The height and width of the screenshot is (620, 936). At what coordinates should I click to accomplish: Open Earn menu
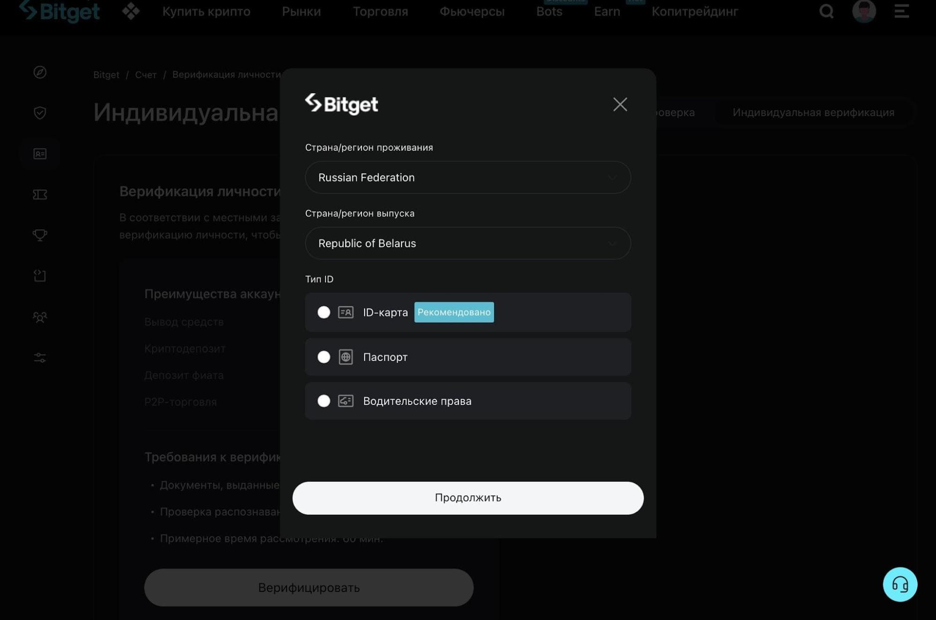click(607, 11)
